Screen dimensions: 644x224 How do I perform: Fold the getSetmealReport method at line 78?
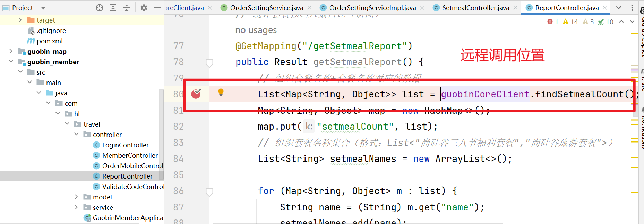click(209, 62)
